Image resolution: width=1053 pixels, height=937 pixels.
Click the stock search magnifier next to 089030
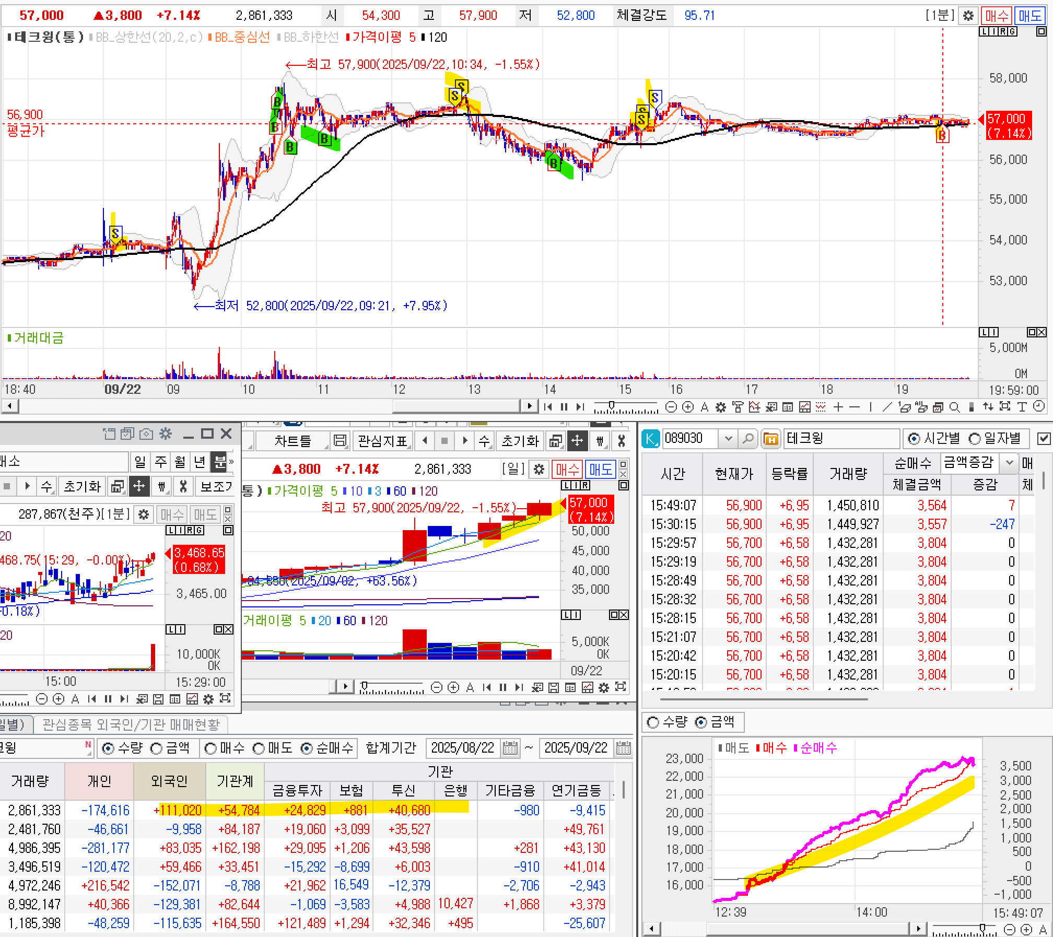point(748,439)
